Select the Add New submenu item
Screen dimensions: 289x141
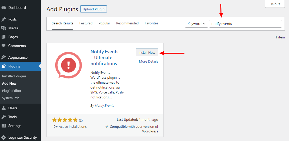click(9, 83)
